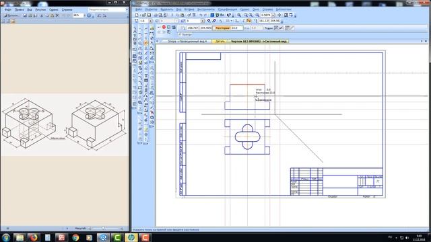Click the pan view cross-arrows icon

pyautogui.click(x=279, y=15)
